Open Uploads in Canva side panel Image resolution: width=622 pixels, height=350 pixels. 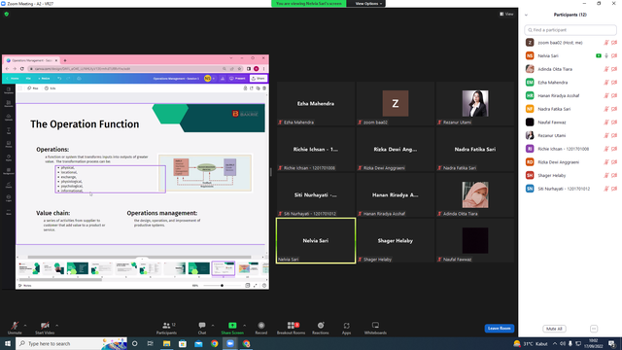(x=9, y=118)
